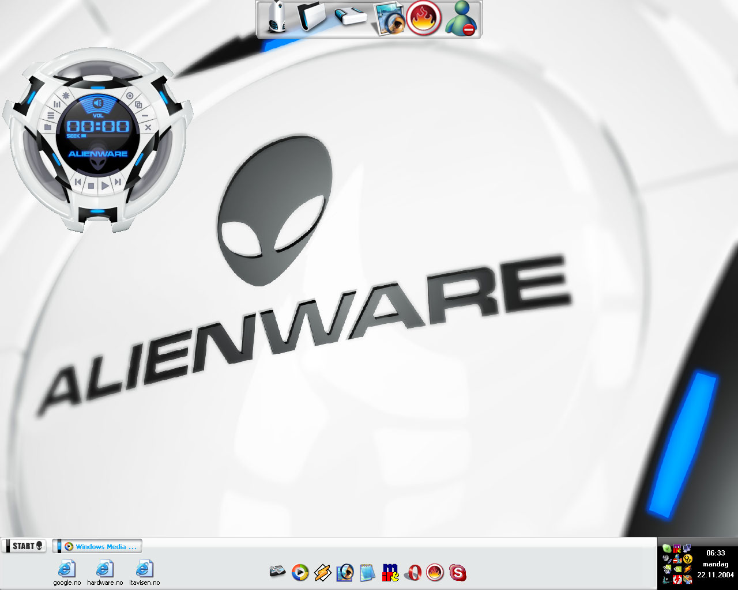Open the white folder icon in top dock

[312, 17]
